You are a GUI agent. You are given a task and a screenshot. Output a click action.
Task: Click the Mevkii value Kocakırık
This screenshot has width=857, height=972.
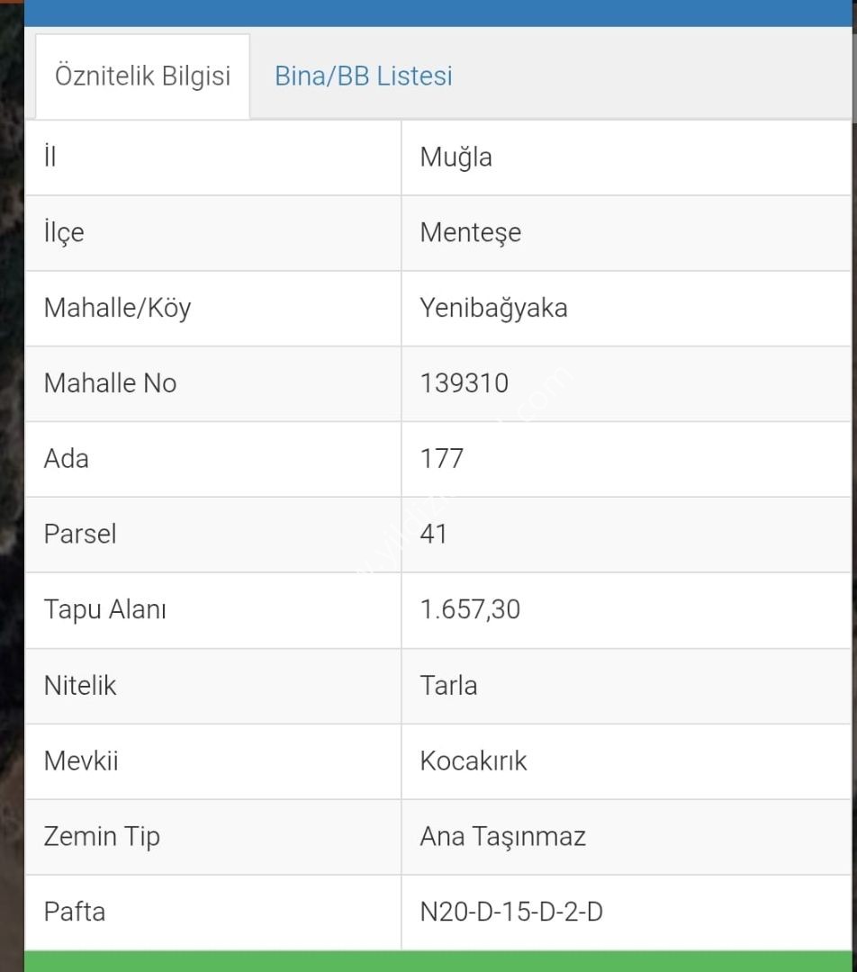click(x=474, y=761)
